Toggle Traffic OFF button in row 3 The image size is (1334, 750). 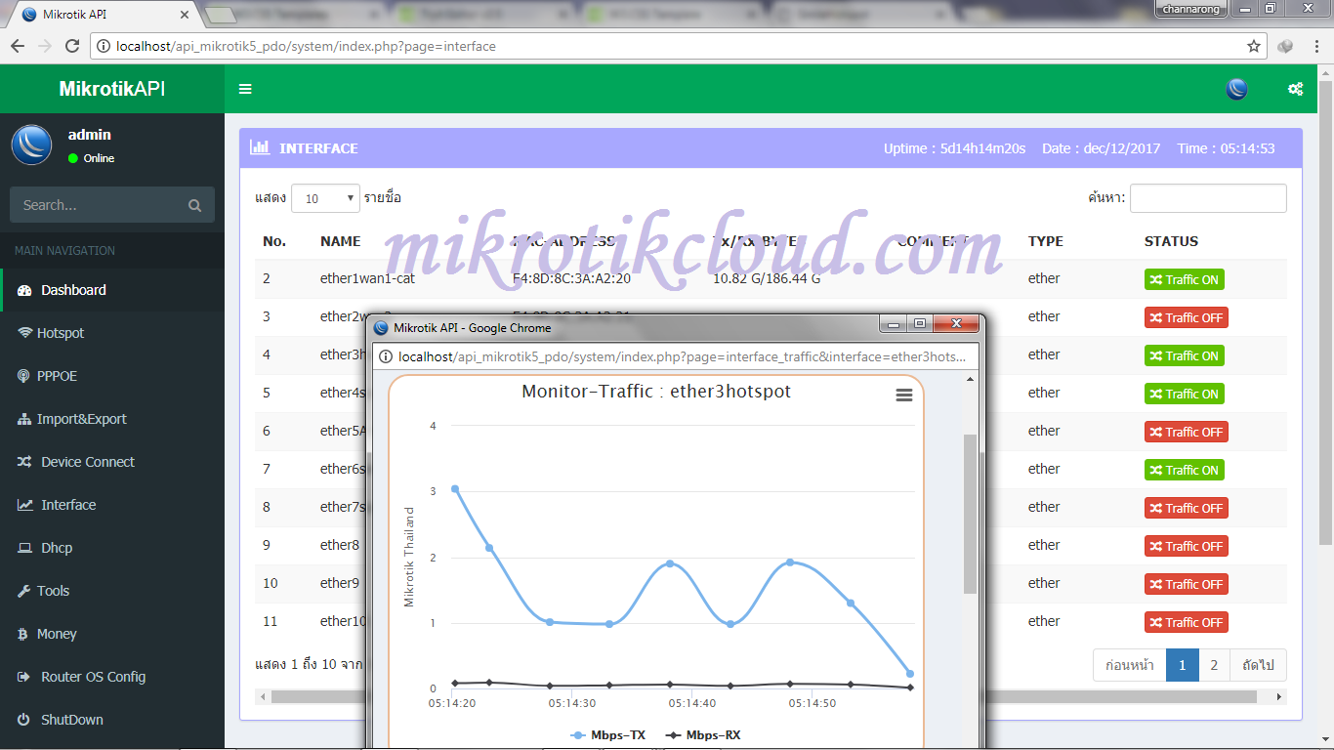[1186, 317]
